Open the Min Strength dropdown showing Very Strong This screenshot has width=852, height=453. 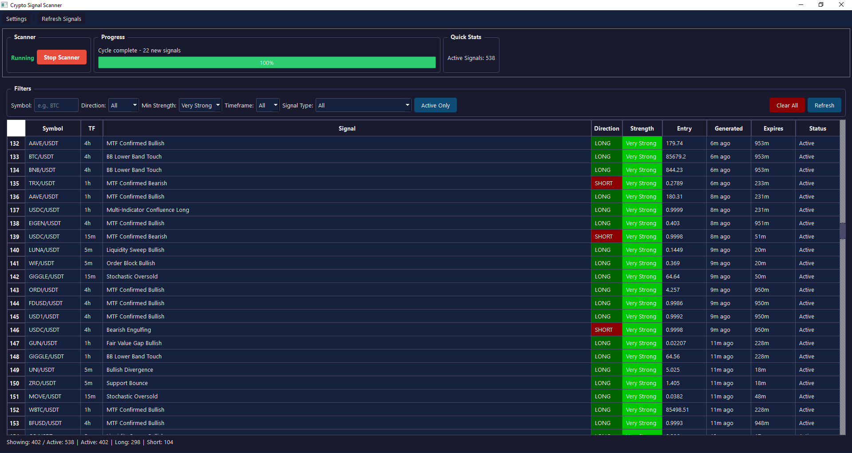coord(200,105)
